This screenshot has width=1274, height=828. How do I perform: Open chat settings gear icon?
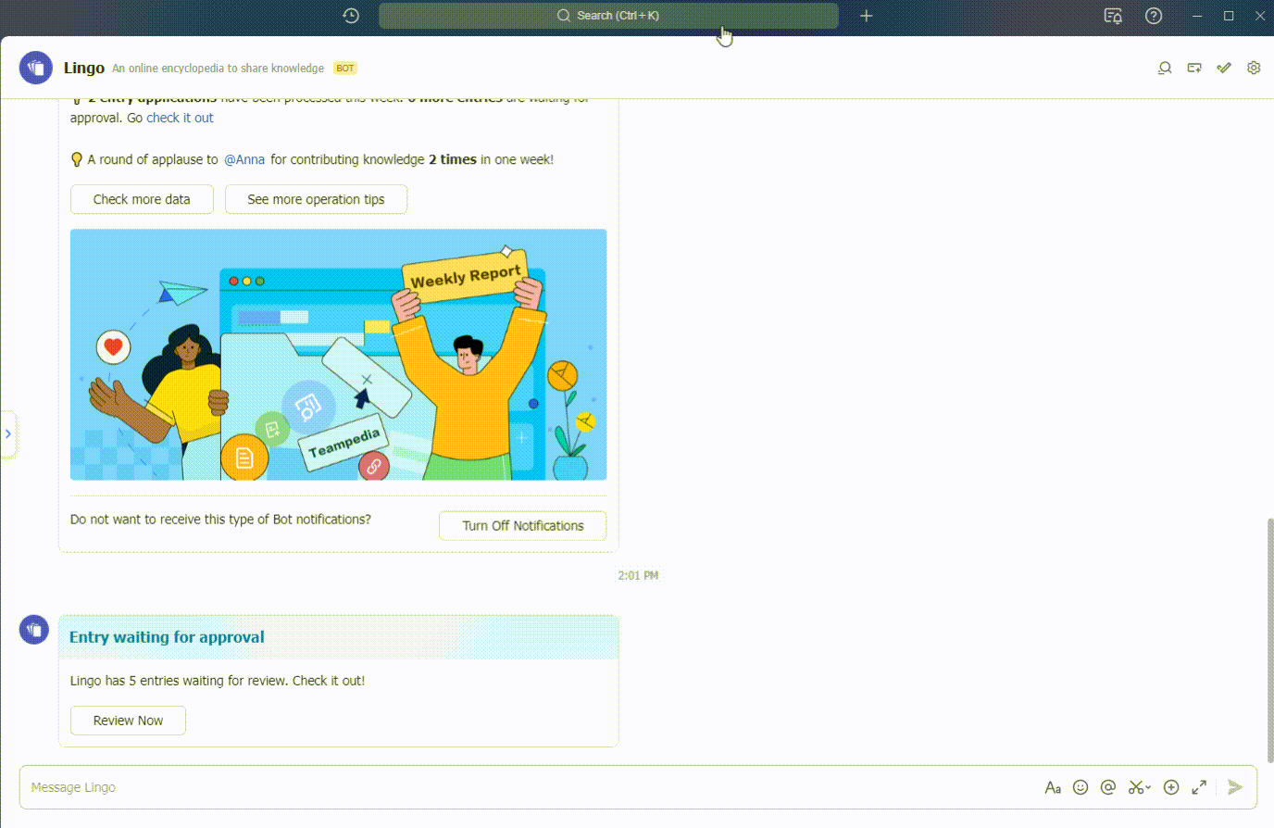coord(1254,68)
